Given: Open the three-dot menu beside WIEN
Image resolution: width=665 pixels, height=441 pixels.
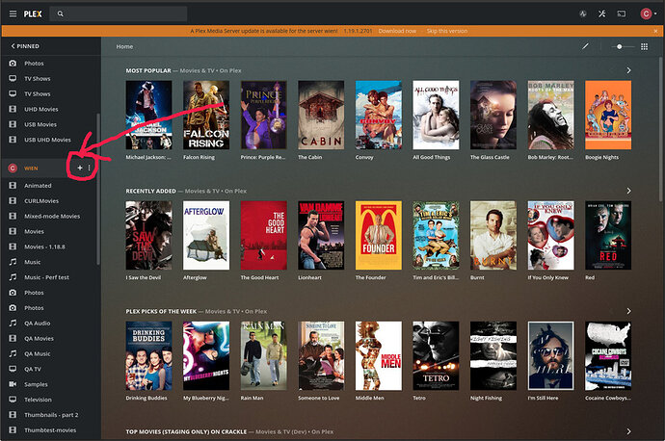Looking at the screenshot, I should tap(89, 168).
